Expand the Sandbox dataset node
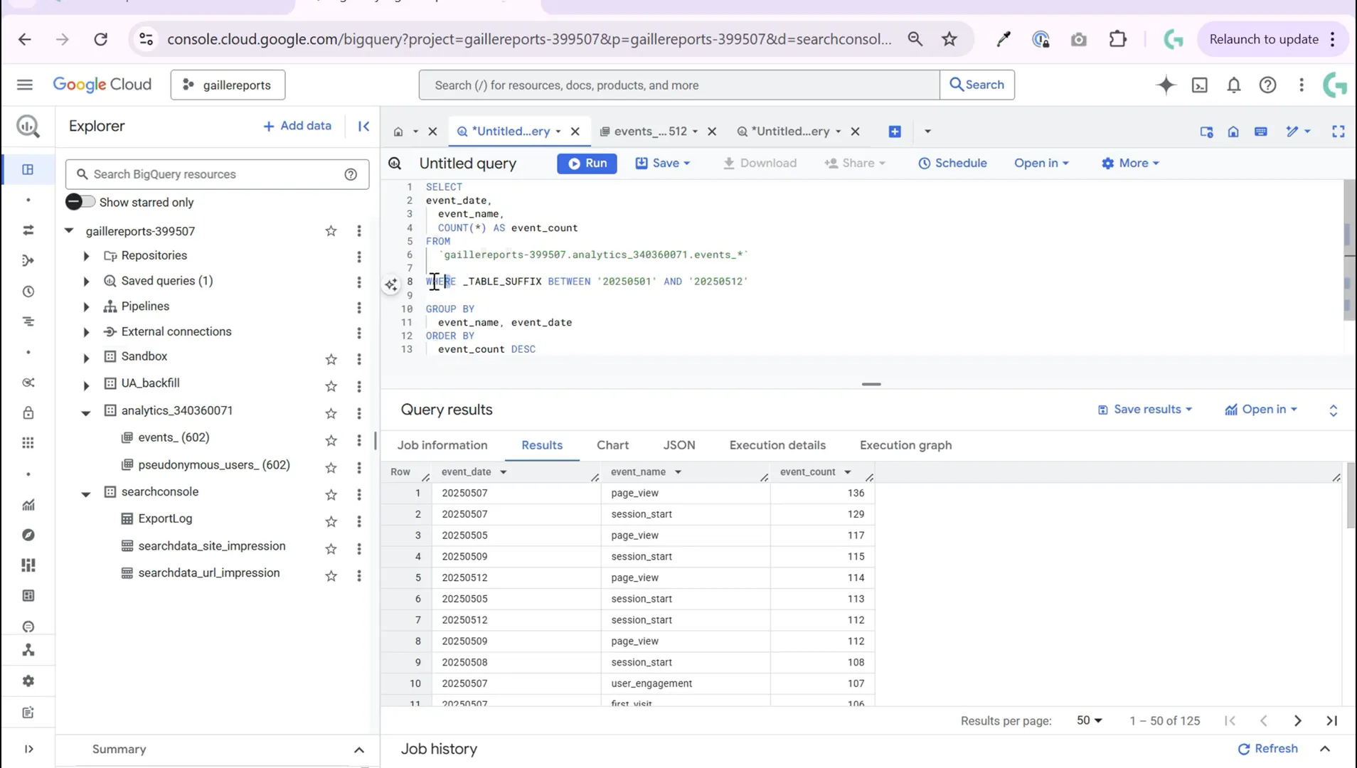The image size is (1357, 768). click(86, 358)
